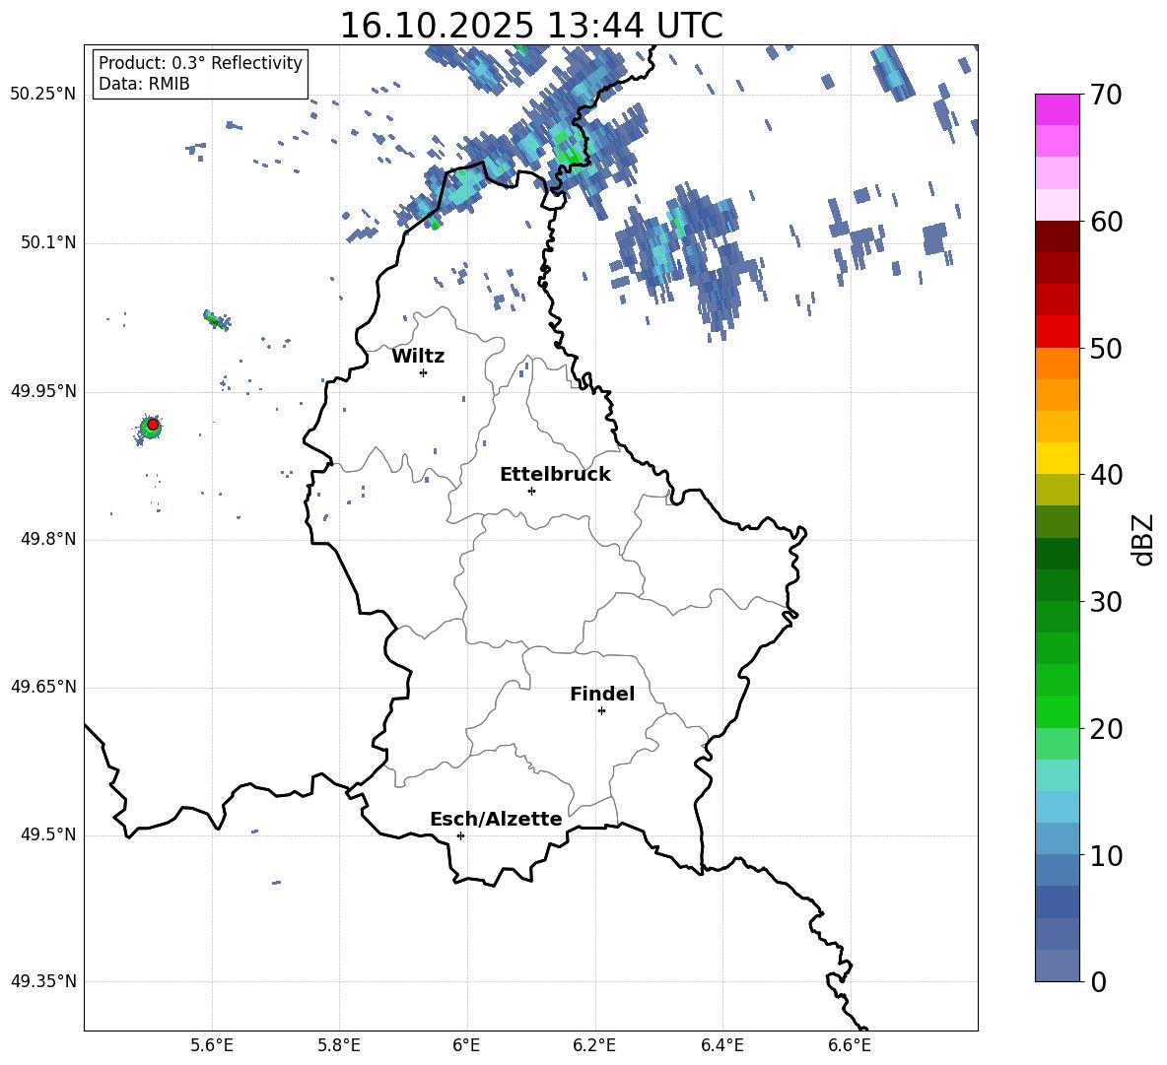This screenshot has height=1065, width=1167.
Task: Click the colorbar tick label 20
Action: pos(1106,729)
